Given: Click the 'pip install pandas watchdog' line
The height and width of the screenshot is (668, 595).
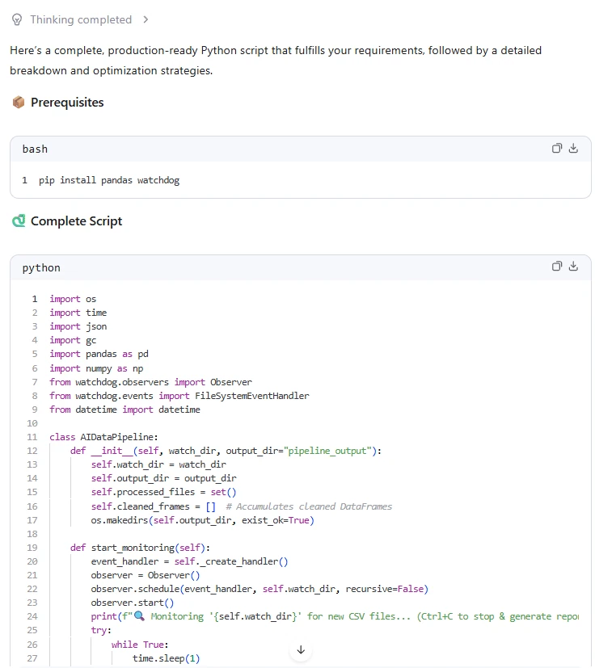Looking at the screenshot, I should pyautogui.click(x=109, y=180).
